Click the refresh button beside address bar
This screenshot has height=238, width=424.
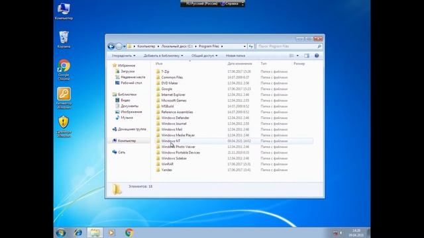(x=250, y=46)
